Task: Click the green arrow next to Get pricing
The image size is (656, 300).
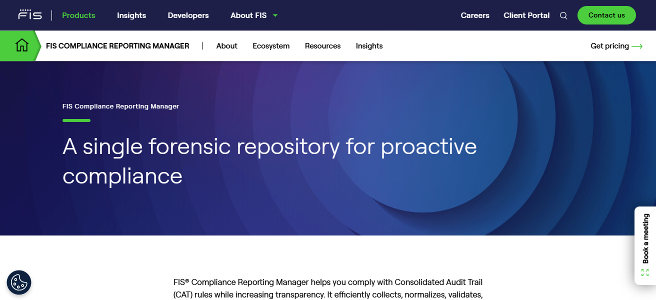Action: point(637,46)
